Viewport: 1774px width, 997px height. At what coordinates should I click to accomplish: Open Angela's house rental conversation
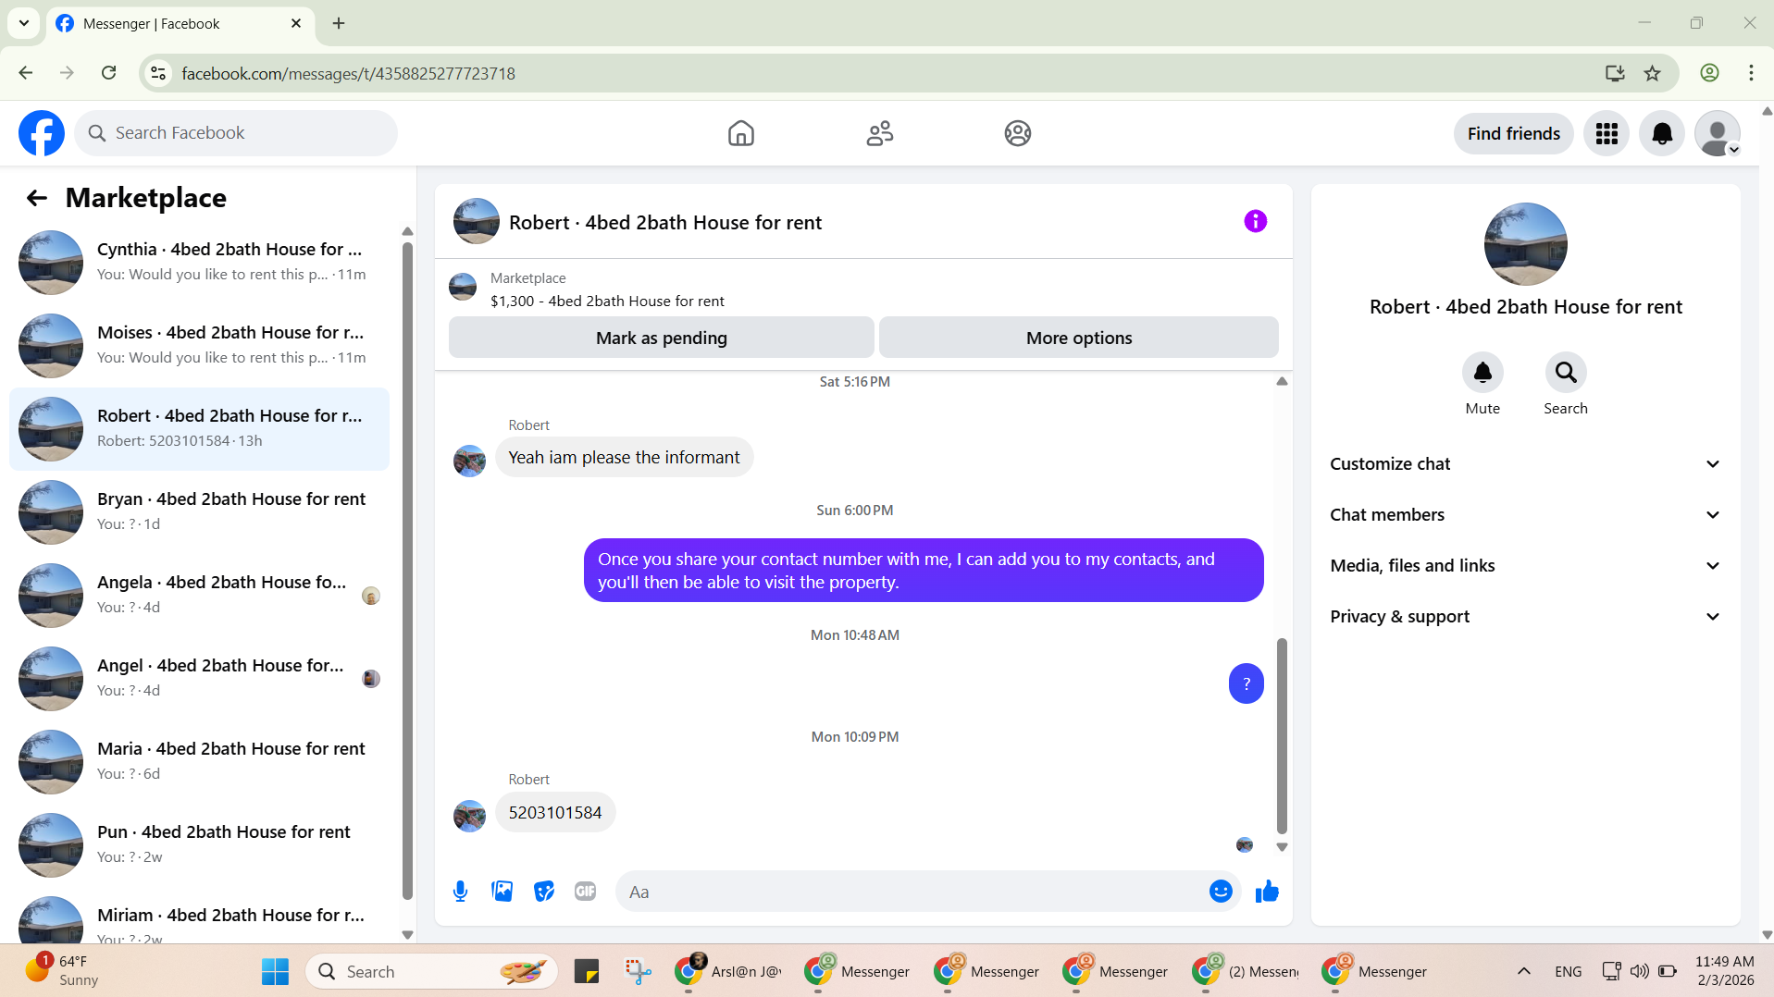[199, 596]
